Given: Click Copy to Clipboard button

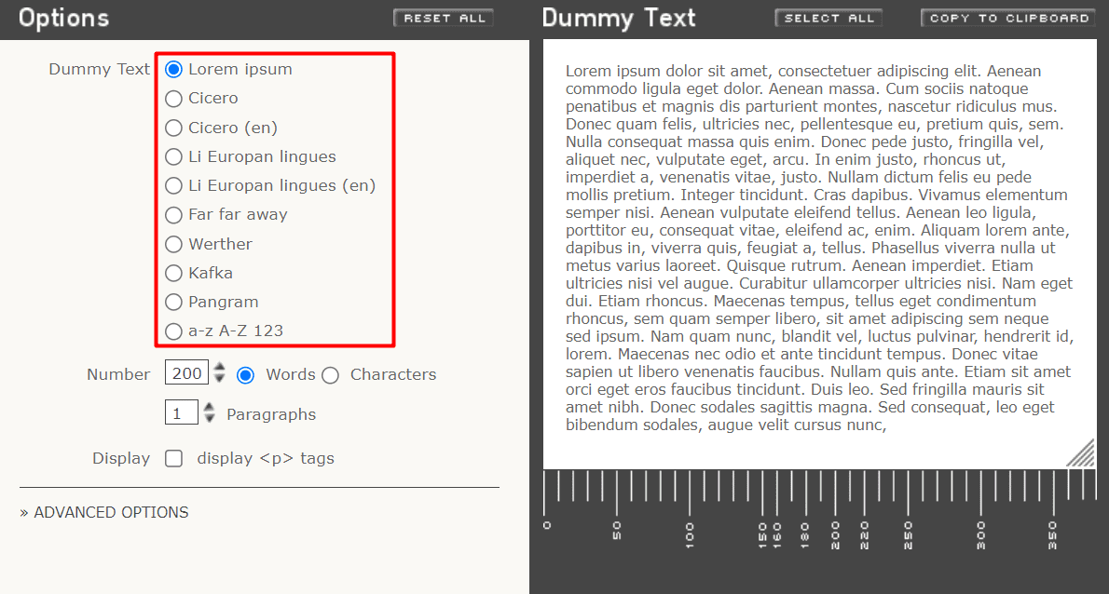Looking at the screenshot, I should pyautogui.click(x=1008, y=18).
